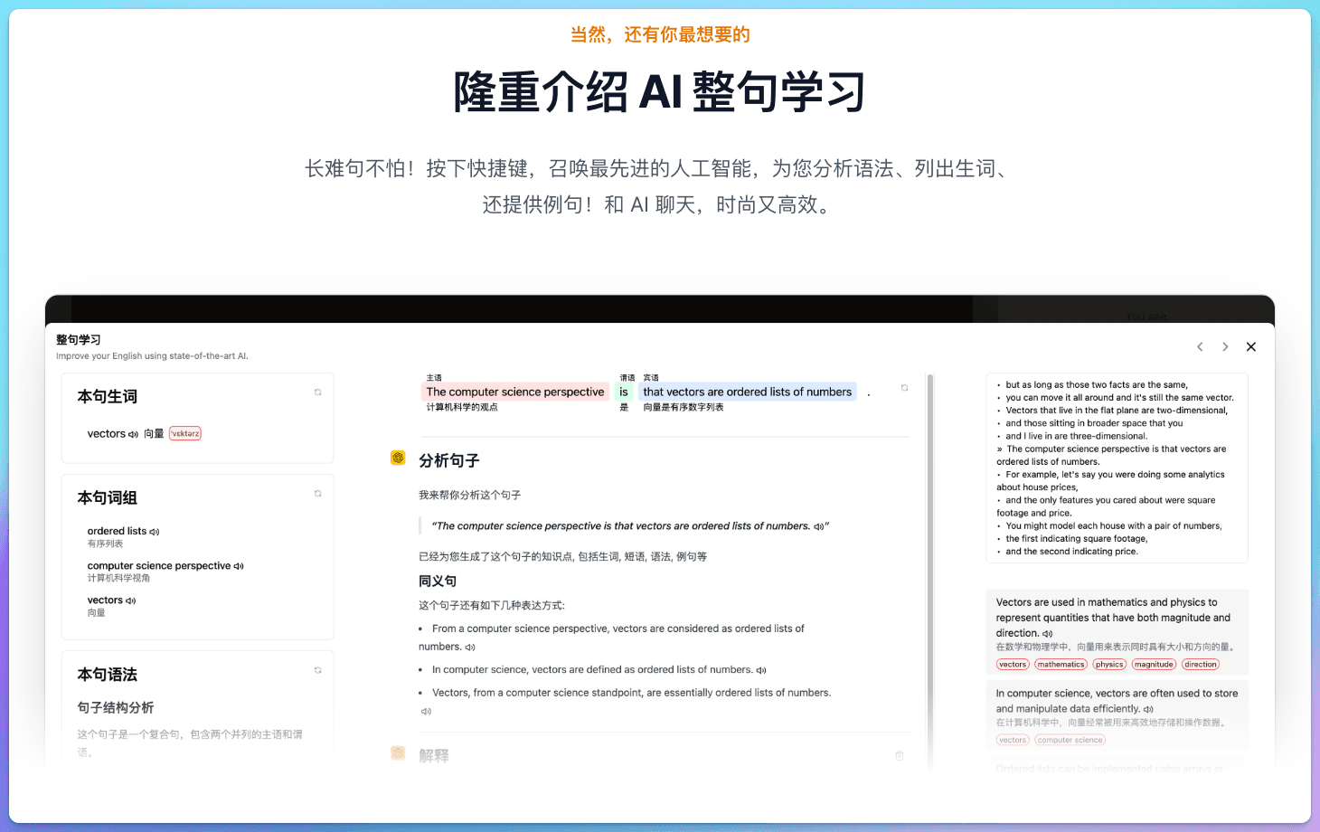1320x832 pixels.
Task: Select subtitle line 'but as long as those two facts'
Action: click(x=1097, y=385)
